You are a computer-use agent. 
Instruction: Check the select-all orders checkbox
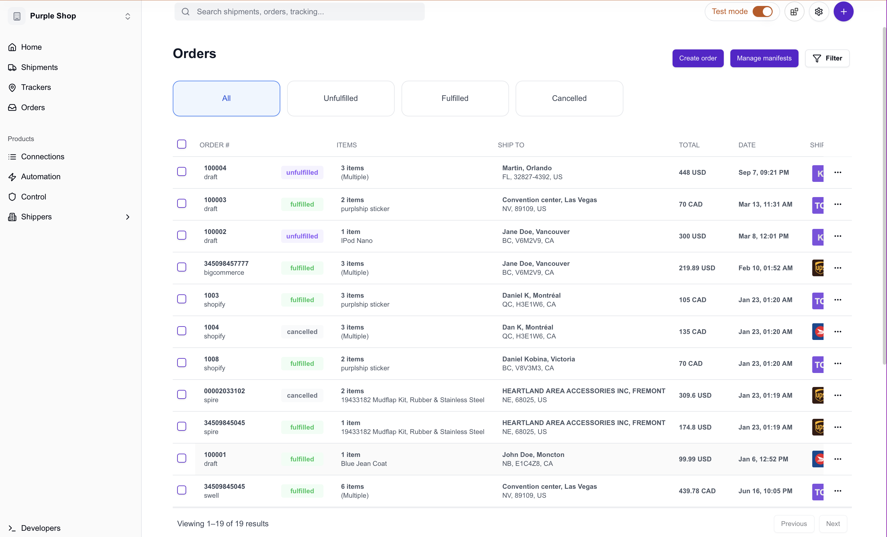coord(181,144)
